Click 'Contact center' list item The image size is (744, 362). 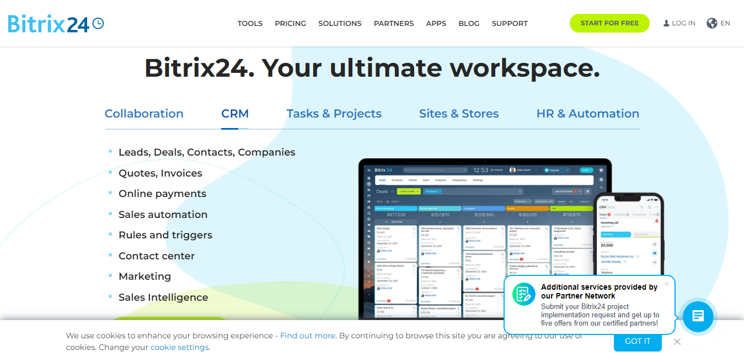(157, 256)
